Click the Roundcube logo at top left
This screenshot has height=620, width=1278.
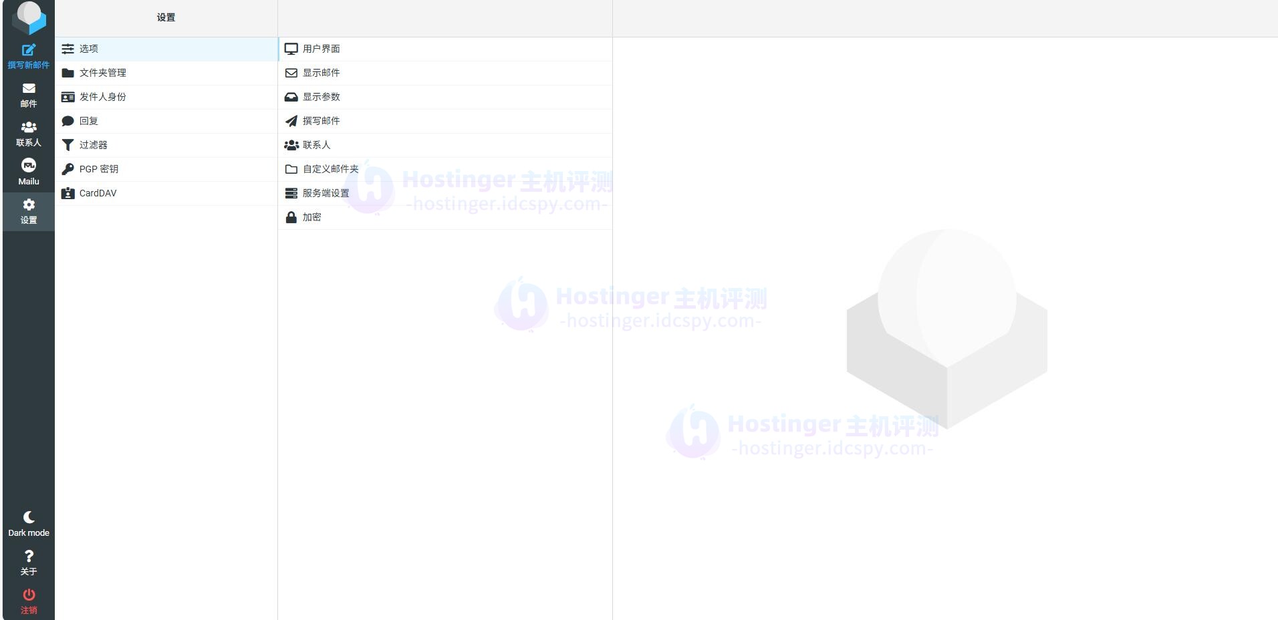[x=29, y=17]
